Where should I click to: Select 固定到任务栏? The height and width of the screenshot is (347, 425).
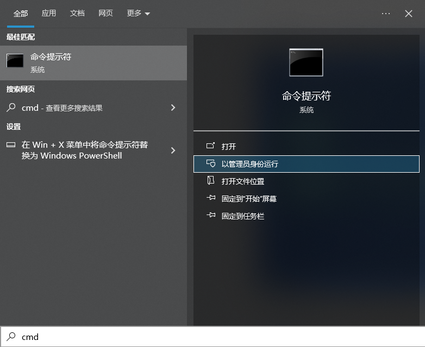point(307,216)
